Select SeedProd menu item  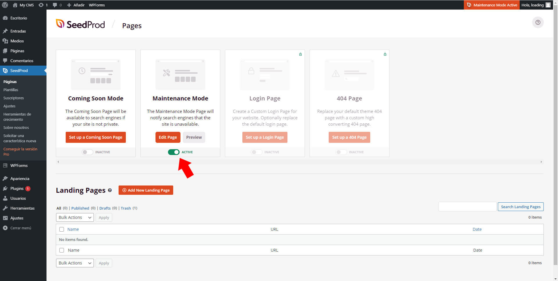pos(23,71)
